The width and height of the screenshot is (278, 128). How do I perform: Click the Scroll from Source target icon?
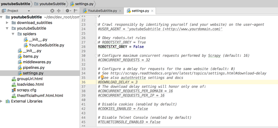point(52,11)
